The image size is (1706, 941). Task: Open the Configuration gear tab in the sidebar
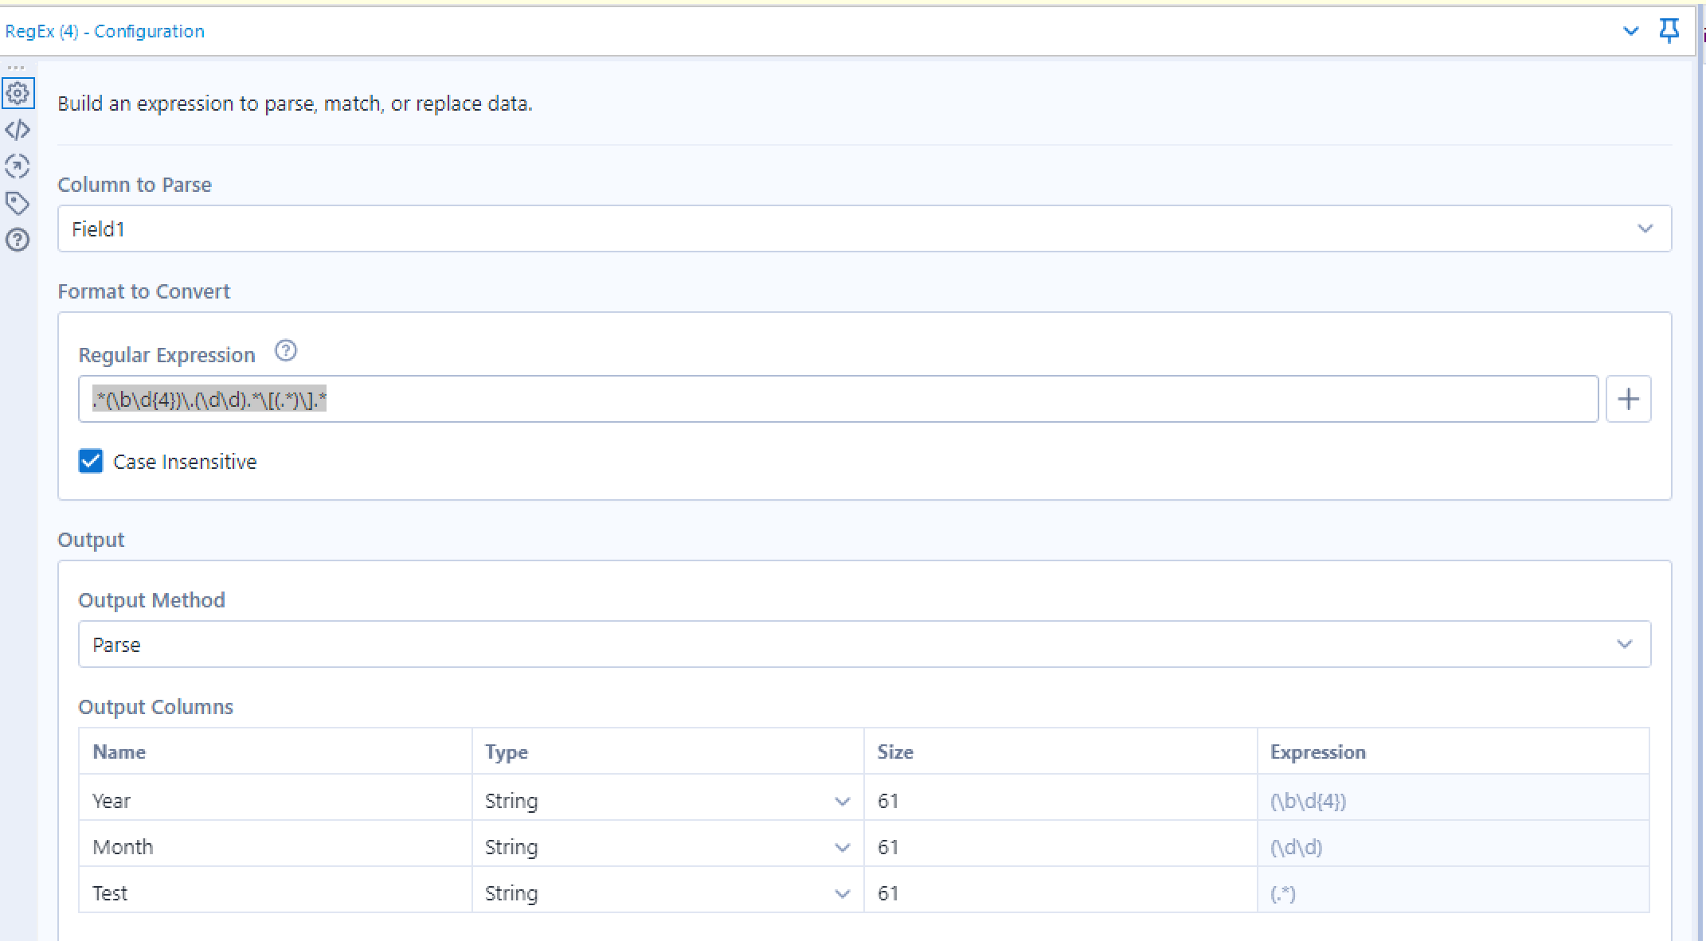click(18, 94)
